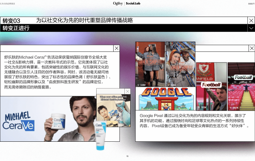Viewport: 255px width, 161px height.
Task: Open the Michael CeraVe logo graphic
Action: (18, 121)
